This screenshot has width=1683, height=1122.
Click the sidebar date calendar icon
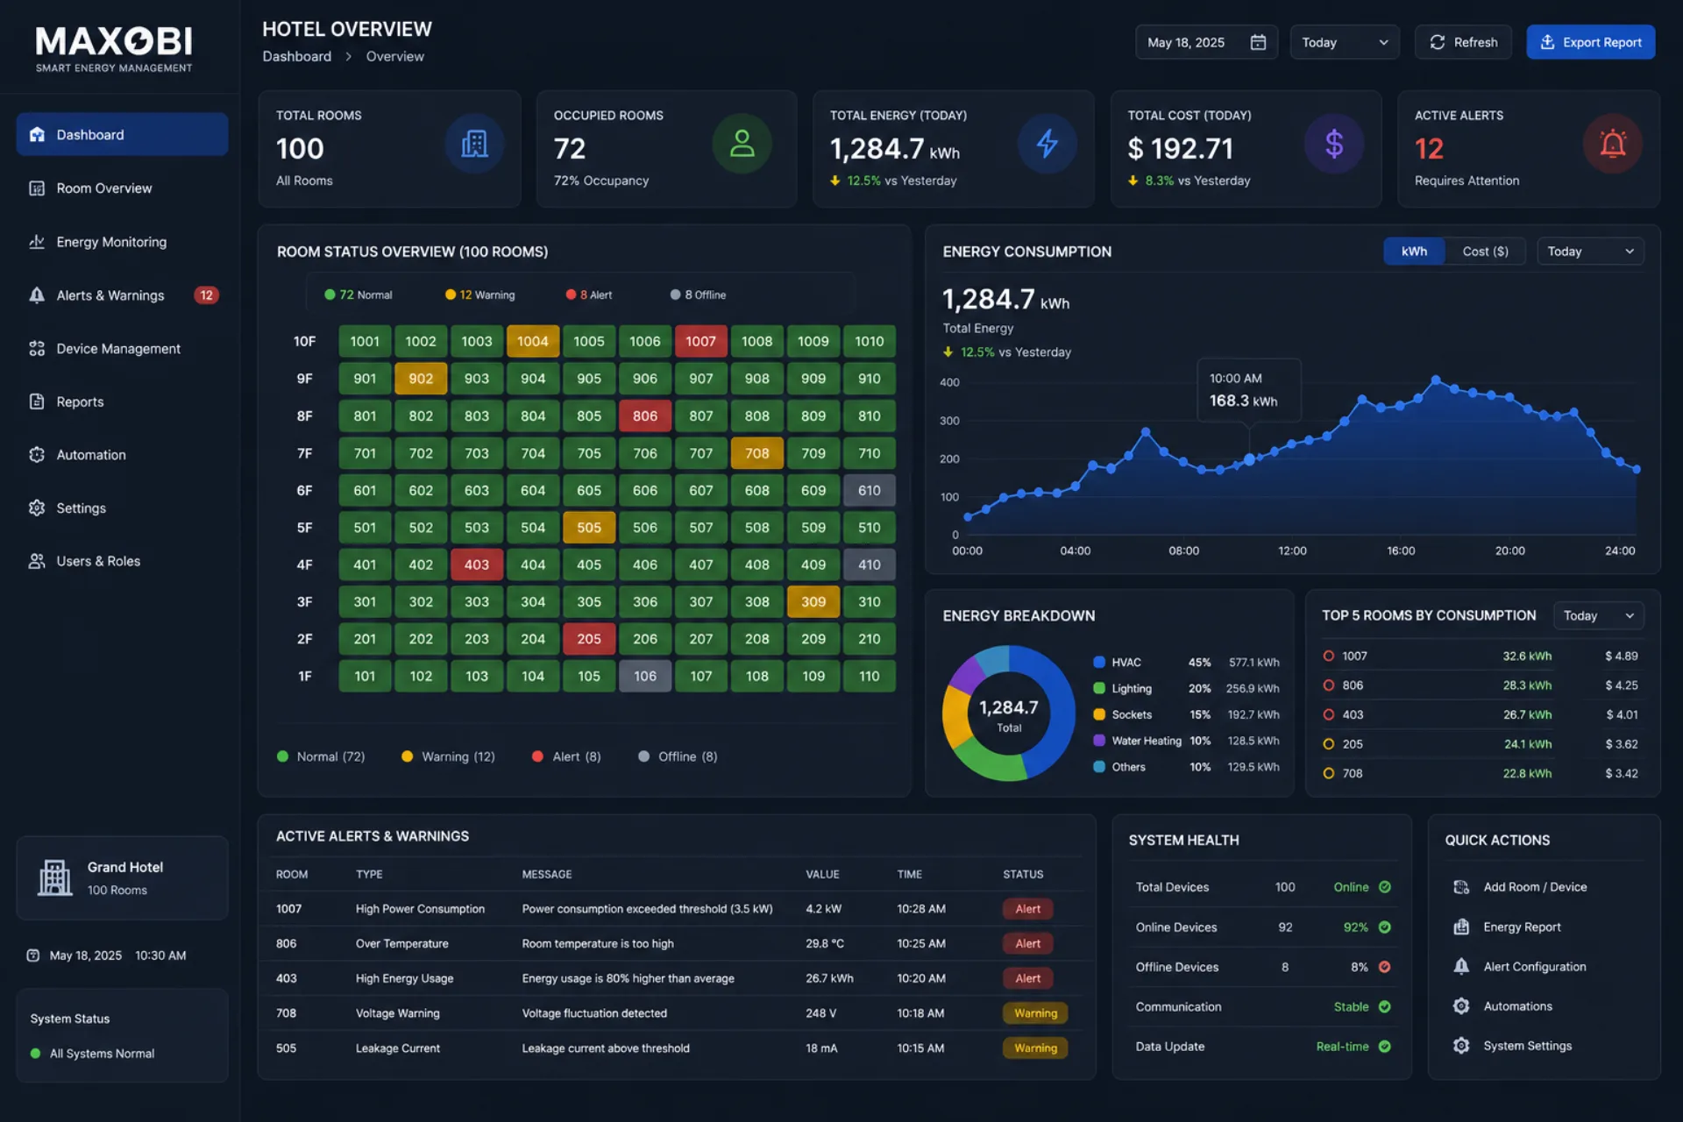[x=33, y=955]
